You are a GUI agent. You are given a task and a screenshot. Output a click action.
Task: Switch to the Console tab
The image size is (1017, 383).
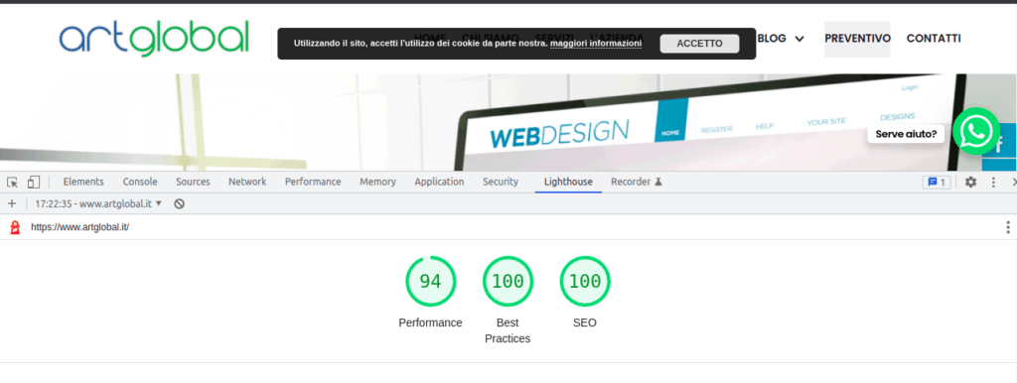click(x=140, y=183)
